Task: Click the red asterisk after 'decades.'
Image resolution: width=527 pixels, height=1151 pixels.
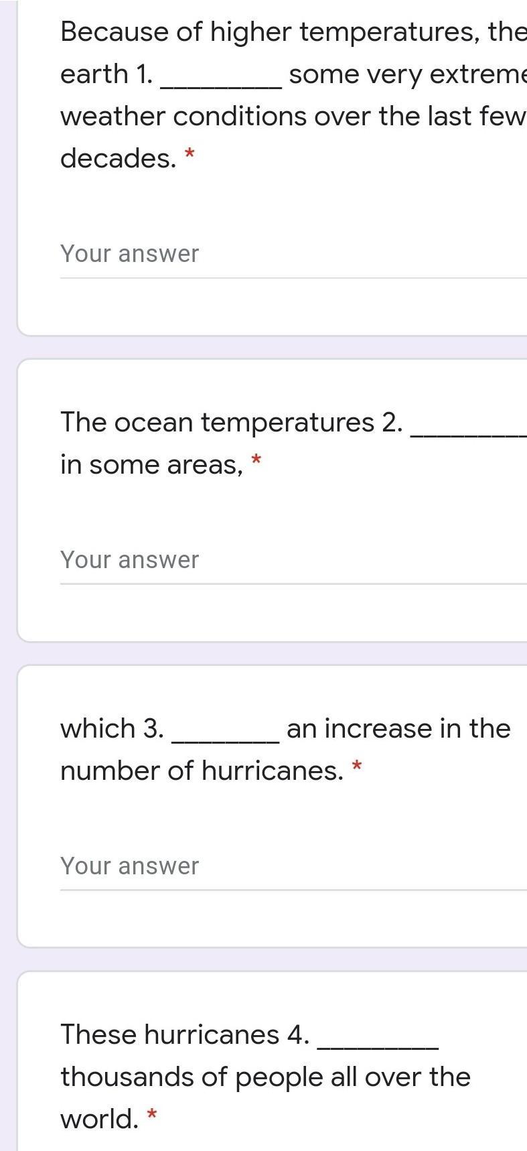Action: click(190, 154)
